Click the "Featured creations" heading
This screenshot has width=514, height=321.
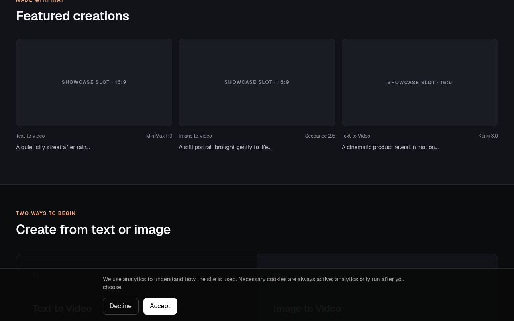point(73,16)
